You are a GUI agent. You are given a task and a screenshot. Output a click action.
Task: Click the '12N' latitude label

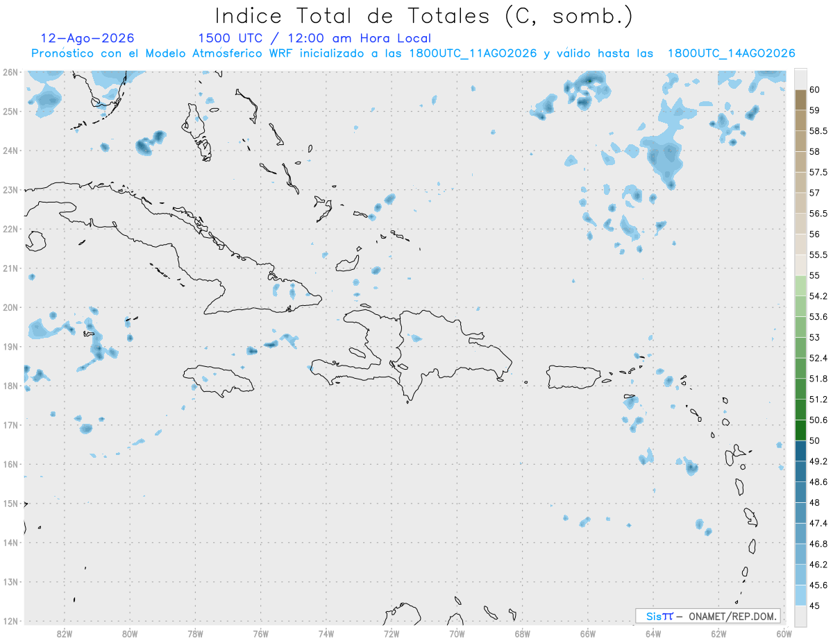point(10,621)
